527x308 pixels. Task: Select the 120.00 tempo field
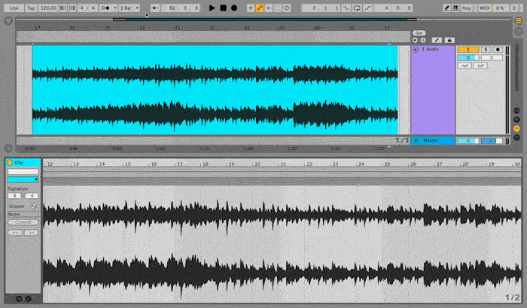click(x=48, y=8)
